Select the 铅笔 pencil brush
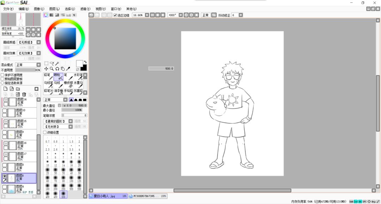 (48, 77)
